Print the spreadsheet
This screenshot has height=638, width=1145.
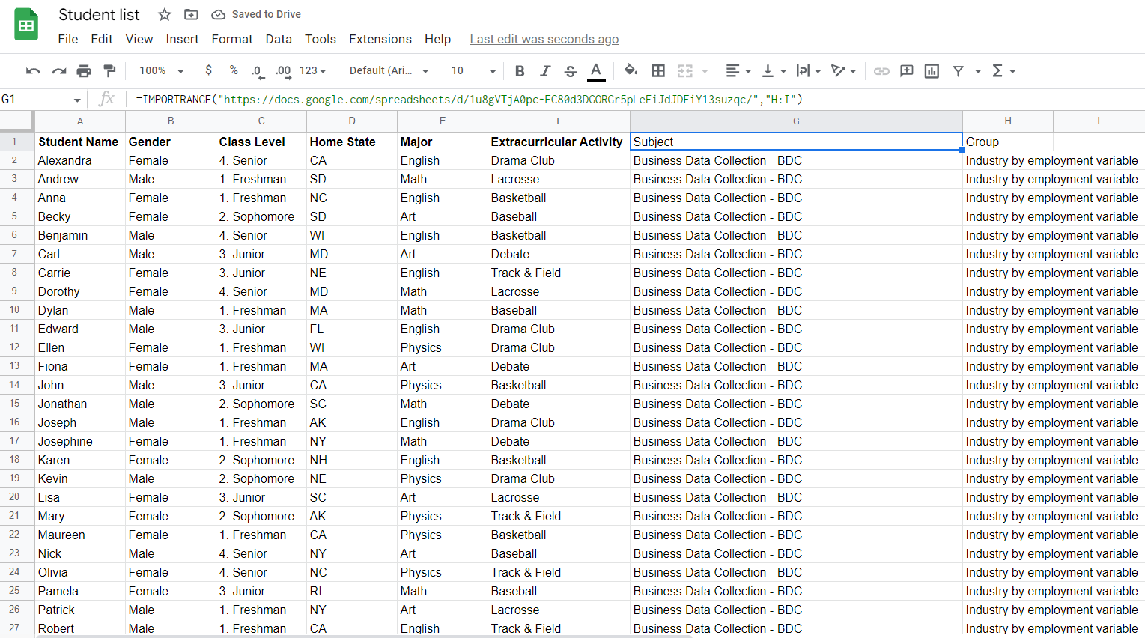click(x=83, y=70)
